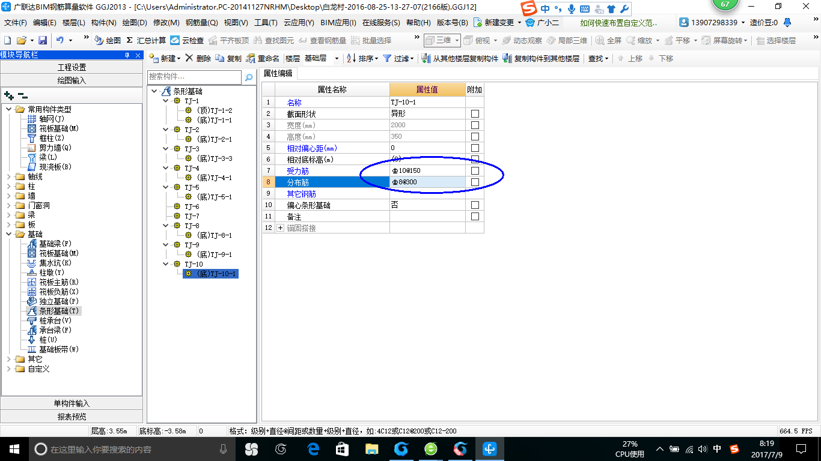Toggle 附加 checkbox for 相对底标高(m)

475,159
